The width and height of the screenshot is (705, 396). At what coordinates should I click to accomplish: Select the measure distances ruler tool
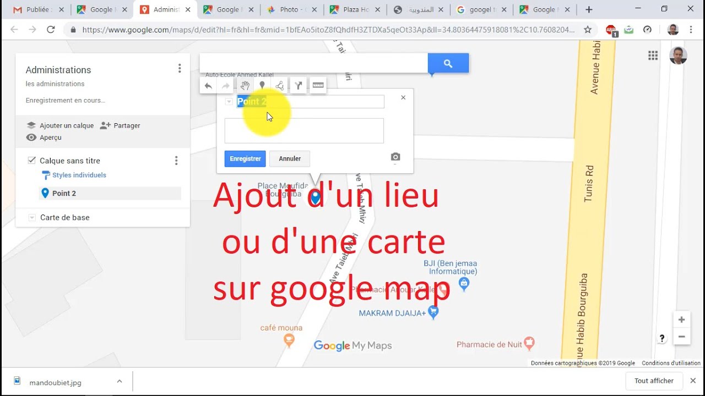[x=318, y=85]
